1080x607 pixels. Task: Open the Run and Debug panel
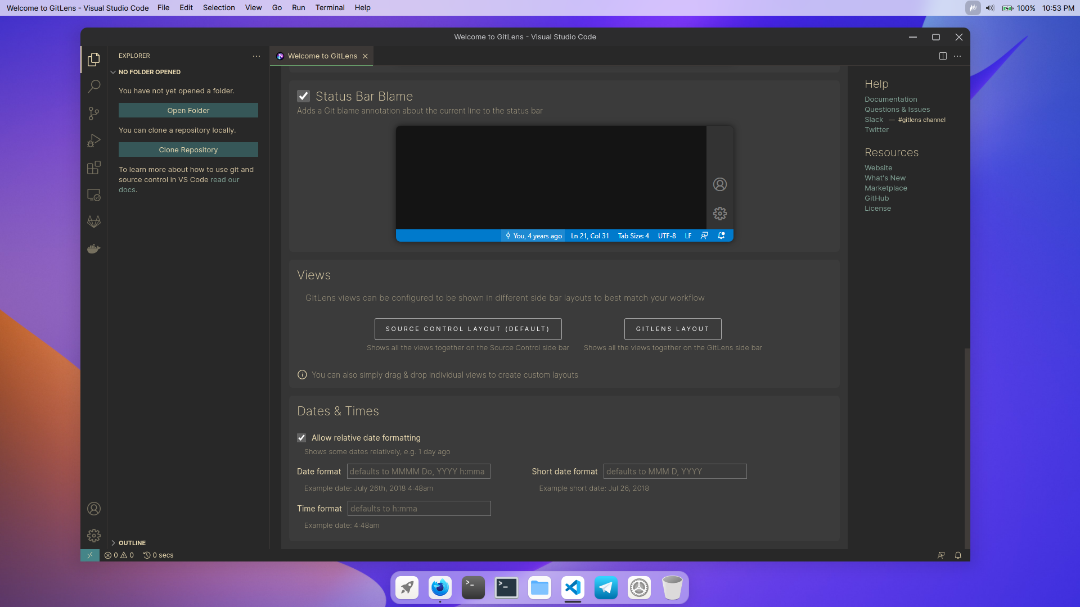(93, 140)
